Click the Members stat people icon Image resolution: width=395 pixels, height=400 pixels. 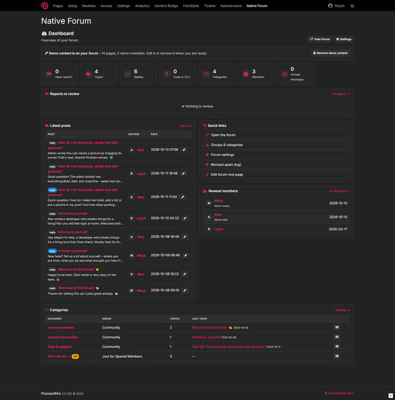click(x=245, y=74)
